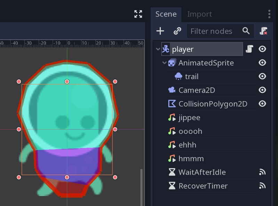Collapse the AnimatedSprite node children
The height and width of the screenshot is (206, 278).
pyautogui.click(x=164, y=63)
